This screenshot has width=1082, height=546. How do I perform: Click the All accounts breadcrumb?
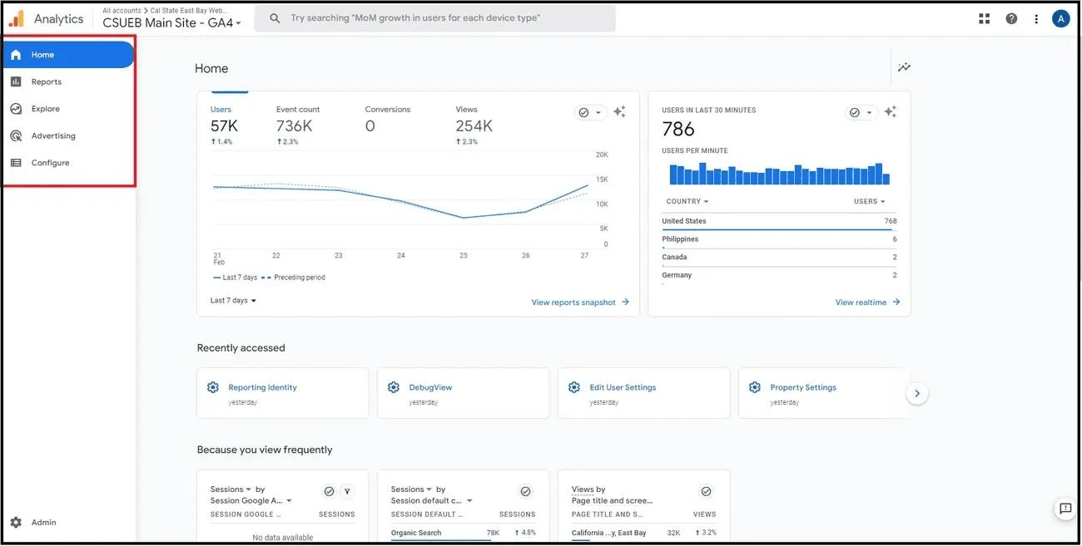122,11
